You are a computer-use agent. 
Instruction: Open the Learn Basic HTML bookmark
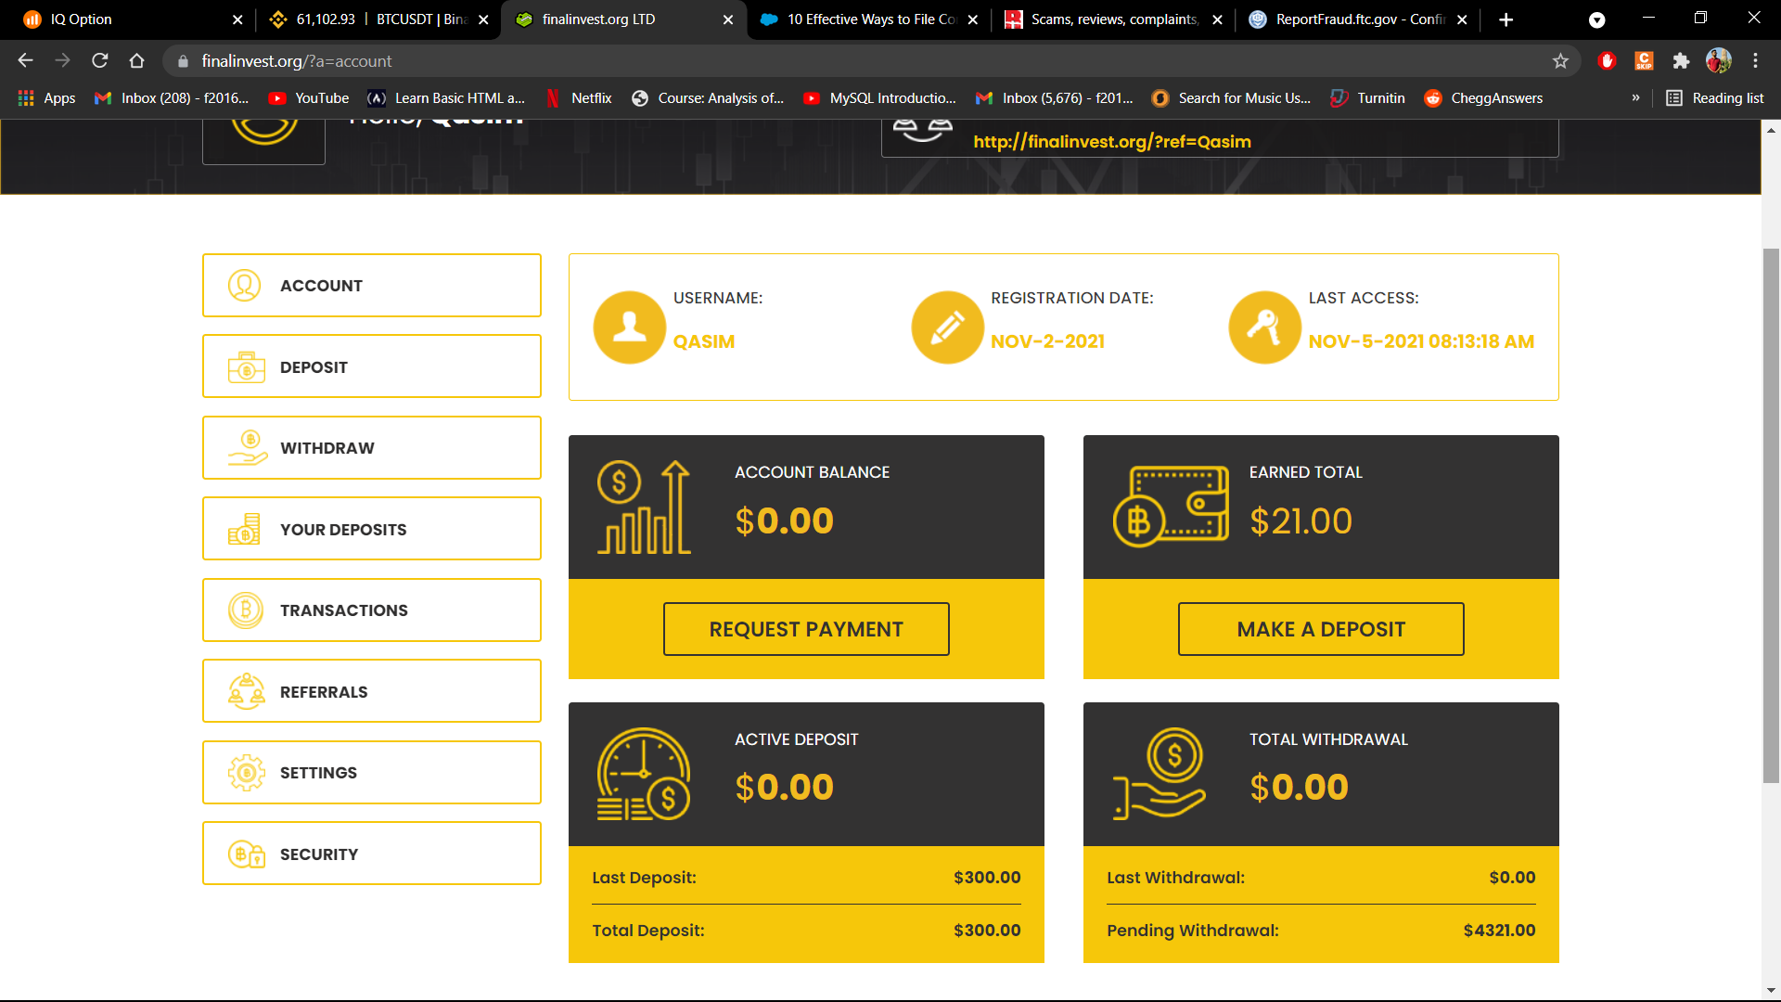446,97
